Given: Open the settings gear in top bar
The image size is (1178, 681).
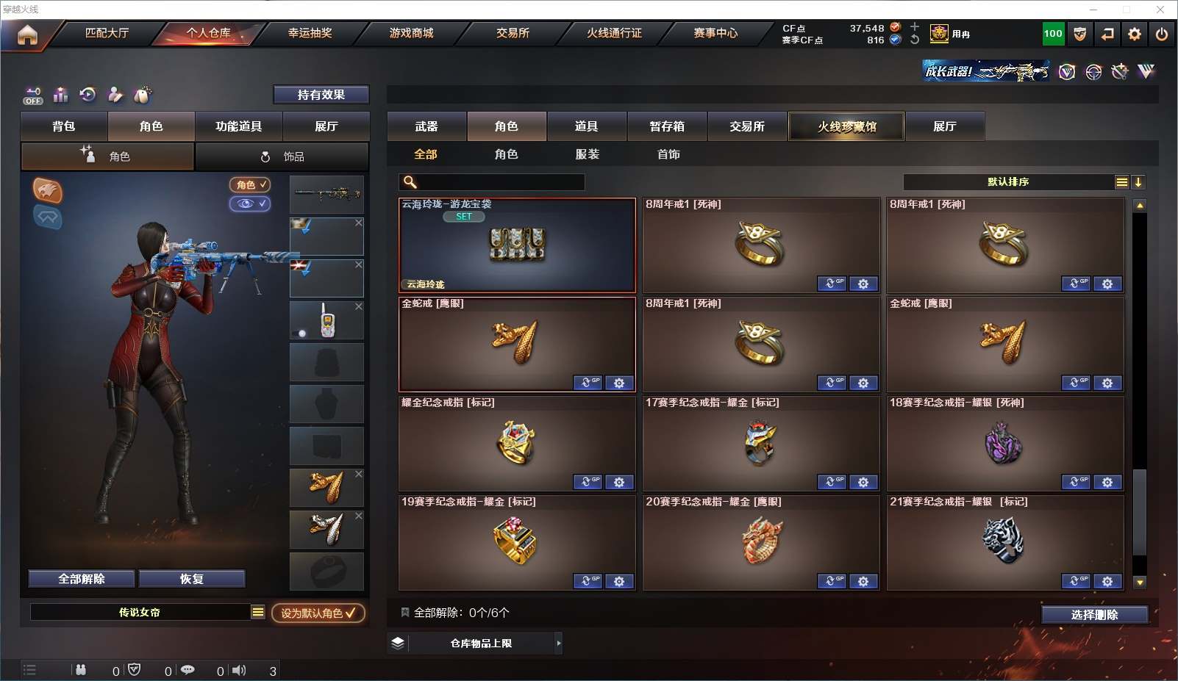Looking at the screenshot, I should (1135, 34).
